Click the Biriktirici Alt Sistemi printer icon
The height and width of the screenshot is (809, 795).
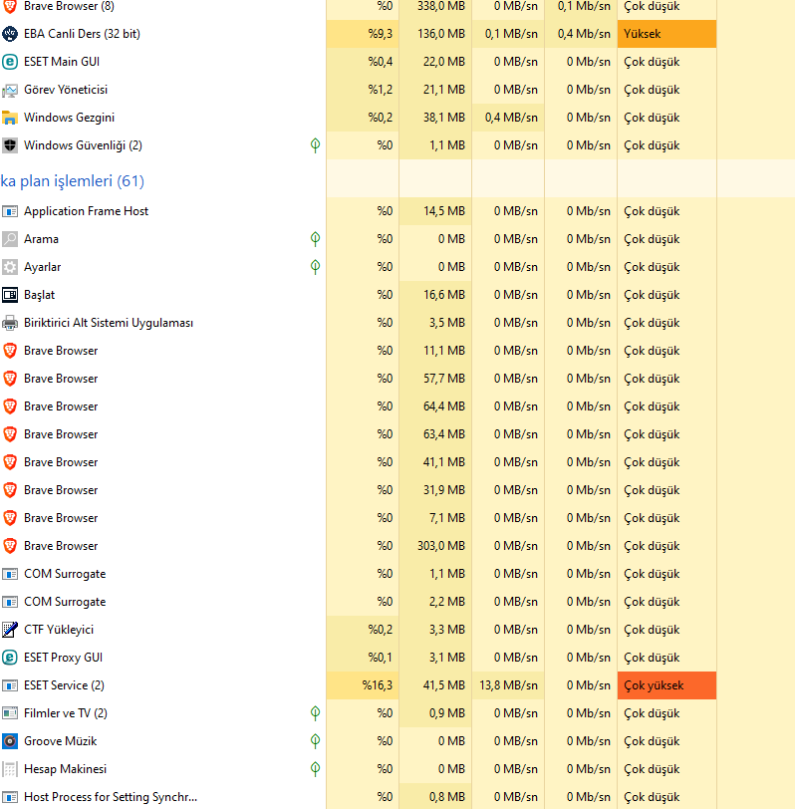pyautogui.click(x=10, y=323)
